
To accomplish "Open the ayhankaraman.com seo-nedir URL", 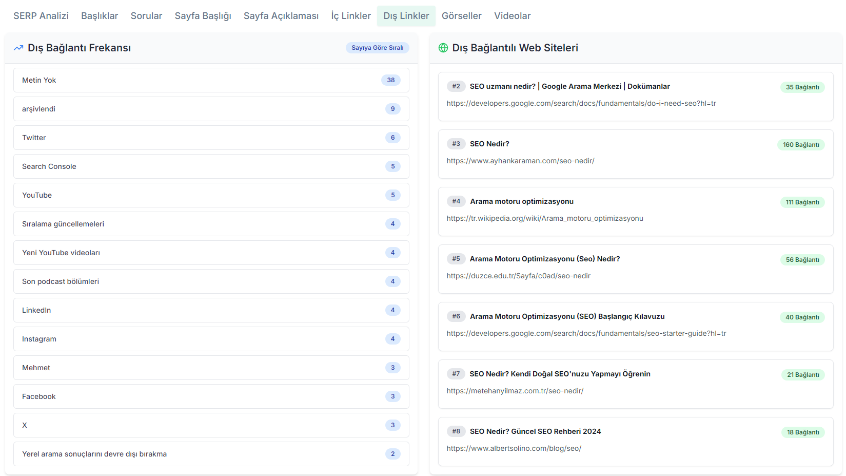I will tap(520, 161).
